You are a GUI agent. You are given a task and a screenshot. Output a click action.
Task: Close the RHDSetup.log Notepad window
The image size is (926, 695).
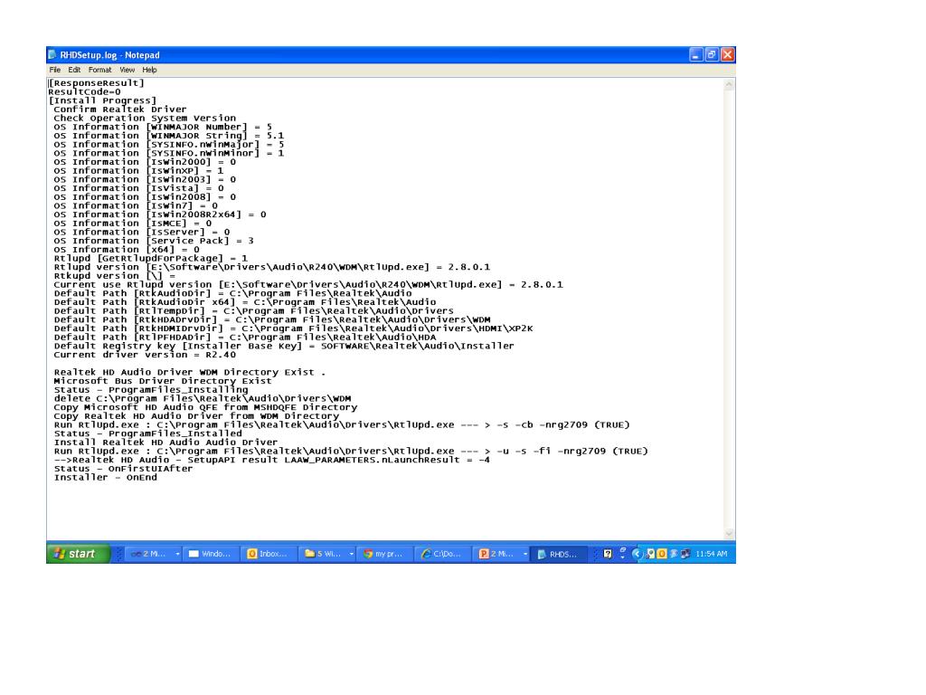(x=728, y=55)
